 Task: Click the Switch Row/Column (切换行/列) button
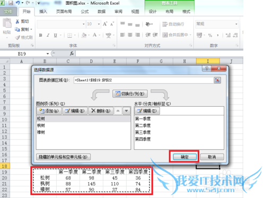pos(130,93)
